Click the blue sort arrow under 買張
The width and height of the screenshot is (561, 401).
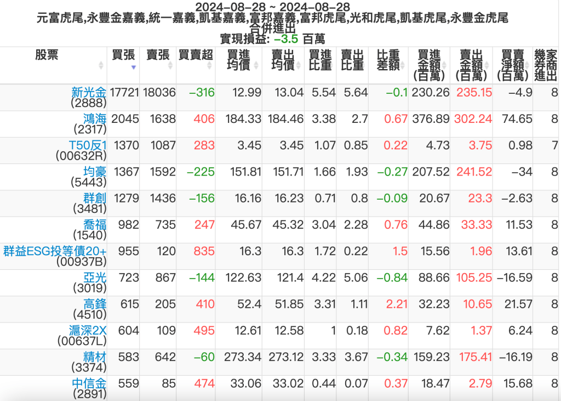[133, 67]
